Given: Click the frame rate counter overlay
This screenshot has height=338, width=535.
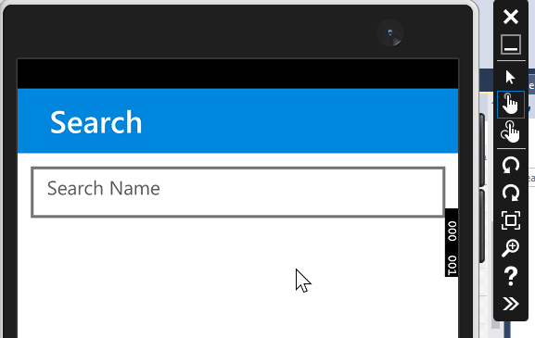Looking at the screenshot, I should pos(452,243).
